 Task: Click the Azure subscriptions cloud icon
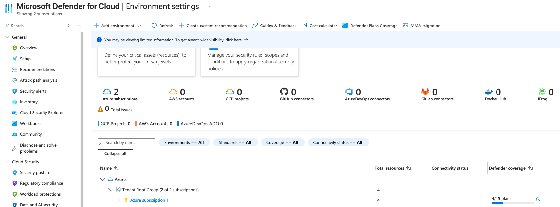coord(107,92)
